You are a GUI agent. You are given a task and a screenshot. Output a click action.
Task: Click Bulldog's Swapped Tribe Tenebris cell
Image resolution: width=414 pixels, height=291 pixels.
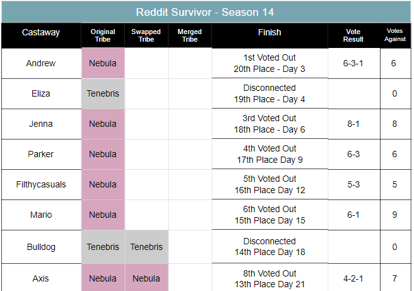pyautogui.click(x=146, y=247)
